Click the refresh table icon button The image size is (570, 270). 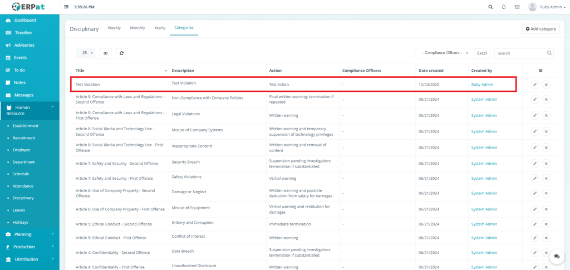click(121, 53)
